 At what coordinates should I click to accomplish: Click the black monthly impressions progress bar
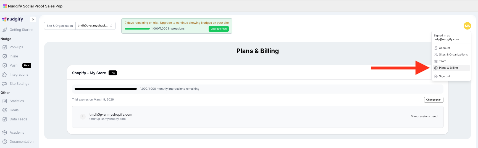(x=106, y=89)
